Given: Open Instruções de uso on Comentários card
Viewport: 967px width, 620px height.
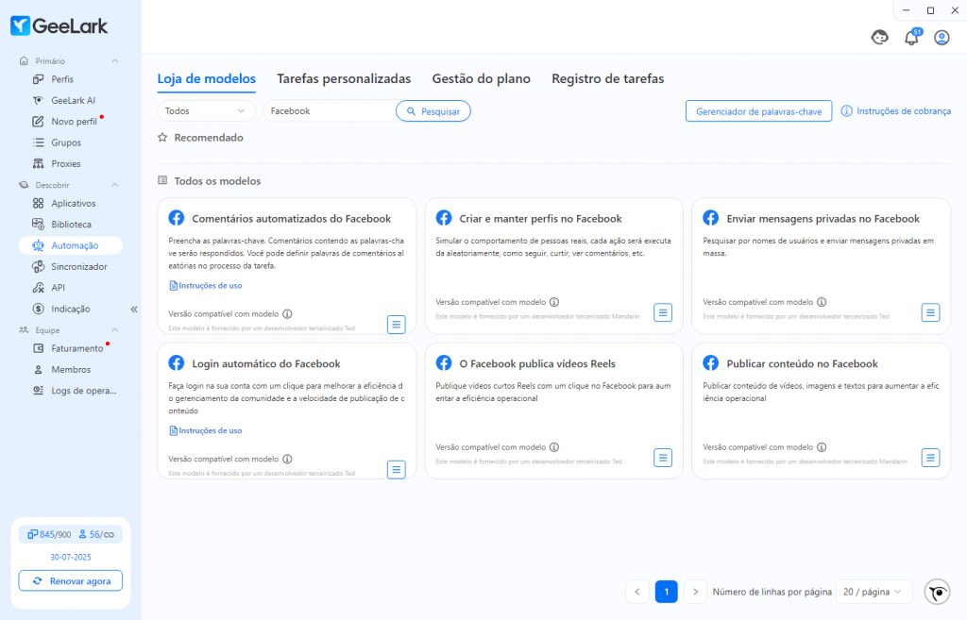Looking at the screenshot, I should point(205,285).
